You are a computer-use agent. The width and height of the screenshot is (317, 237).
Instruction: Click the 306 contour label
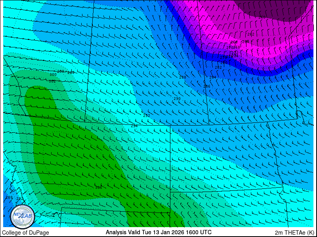[x=98, y=187]
